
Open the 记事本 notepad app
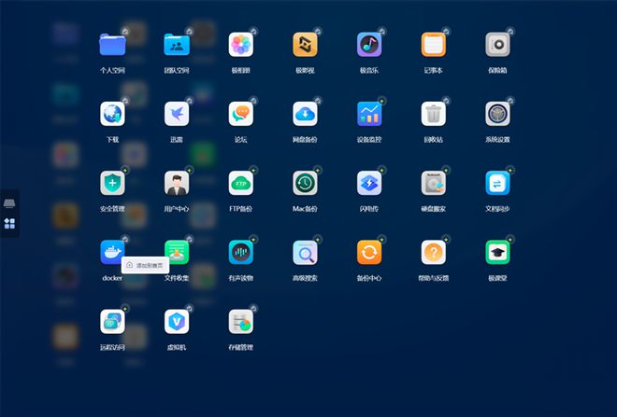click(433, 45)
